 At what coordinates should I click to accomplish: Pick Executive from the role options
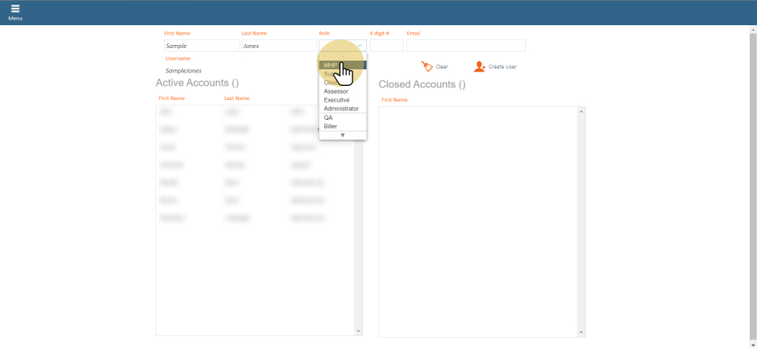tap(337, 100)
